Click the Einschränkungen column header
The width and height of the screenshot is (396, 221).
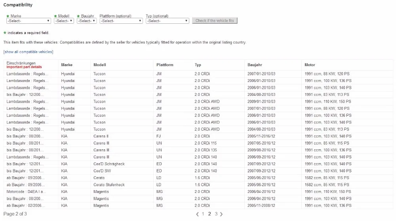pyautogui.click(x=21, y=63)
